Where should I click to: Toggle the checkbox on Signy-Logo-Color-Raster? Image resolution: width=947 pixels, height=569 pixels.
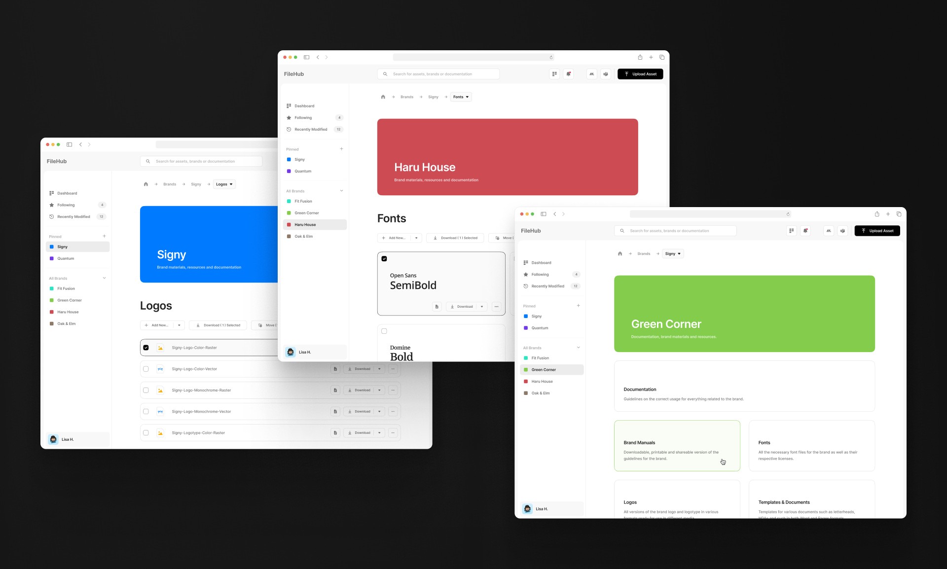tap(146, 347)
